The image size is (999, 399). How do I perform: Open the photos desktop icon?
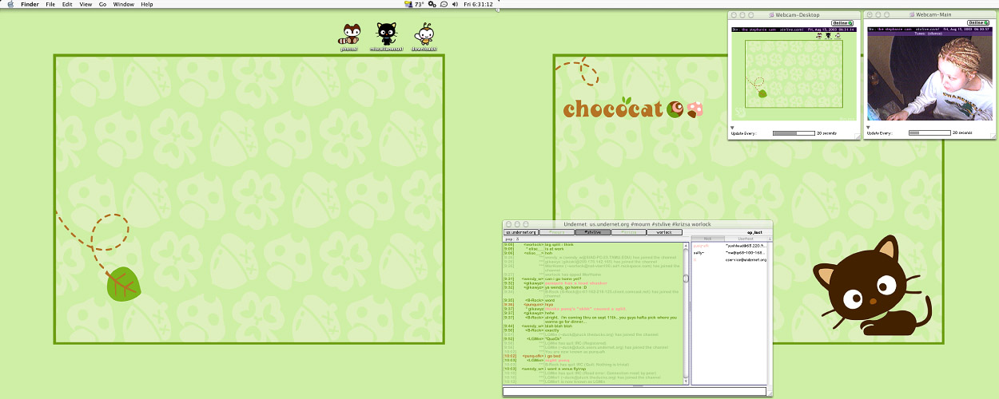coord(348,35)
